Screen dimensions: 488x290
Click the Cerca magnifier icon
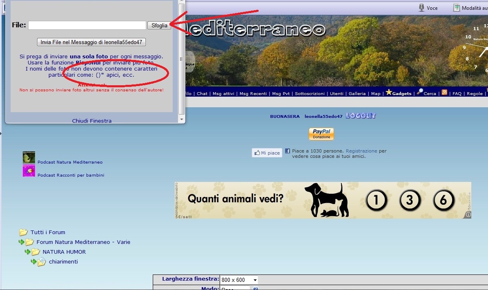click(420, 92)
